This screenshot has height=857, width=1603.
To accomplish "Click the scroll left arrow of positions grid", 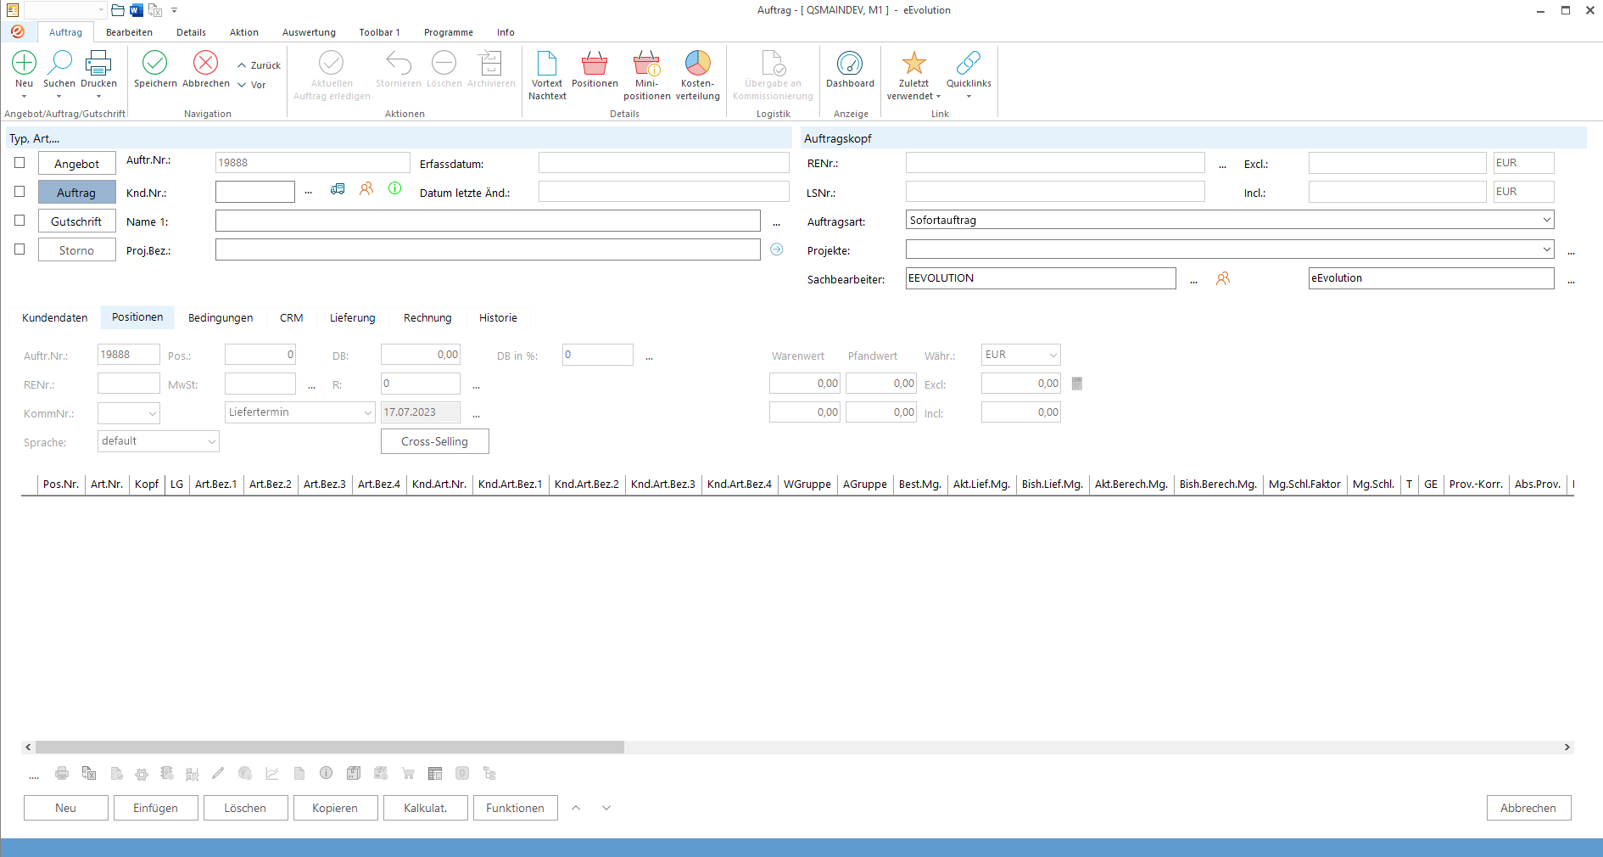I will click(28, 748).
